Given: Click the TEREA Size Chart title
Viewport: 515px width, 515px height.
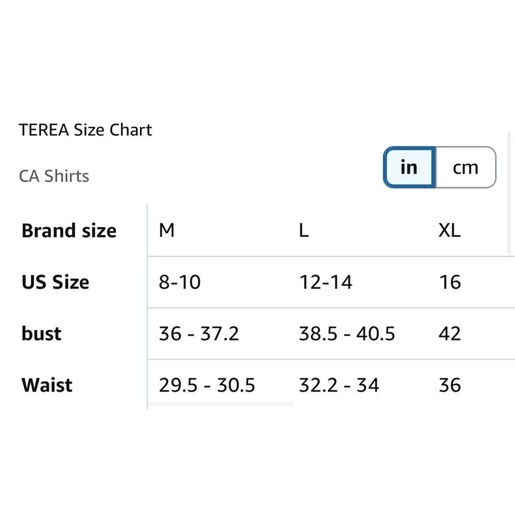Looking at the screenshot, I should 85,130.
